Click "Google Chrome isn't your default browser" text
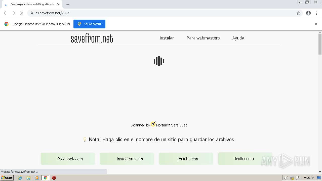Image resolution: width=322 pixels, height=181 pixels. coord(42,24)
